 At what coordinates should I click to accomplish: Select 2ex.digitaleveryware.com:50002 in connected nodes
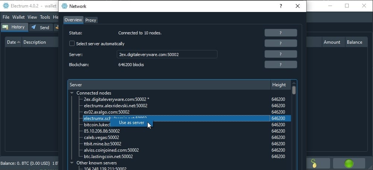[x=116, y=99]
